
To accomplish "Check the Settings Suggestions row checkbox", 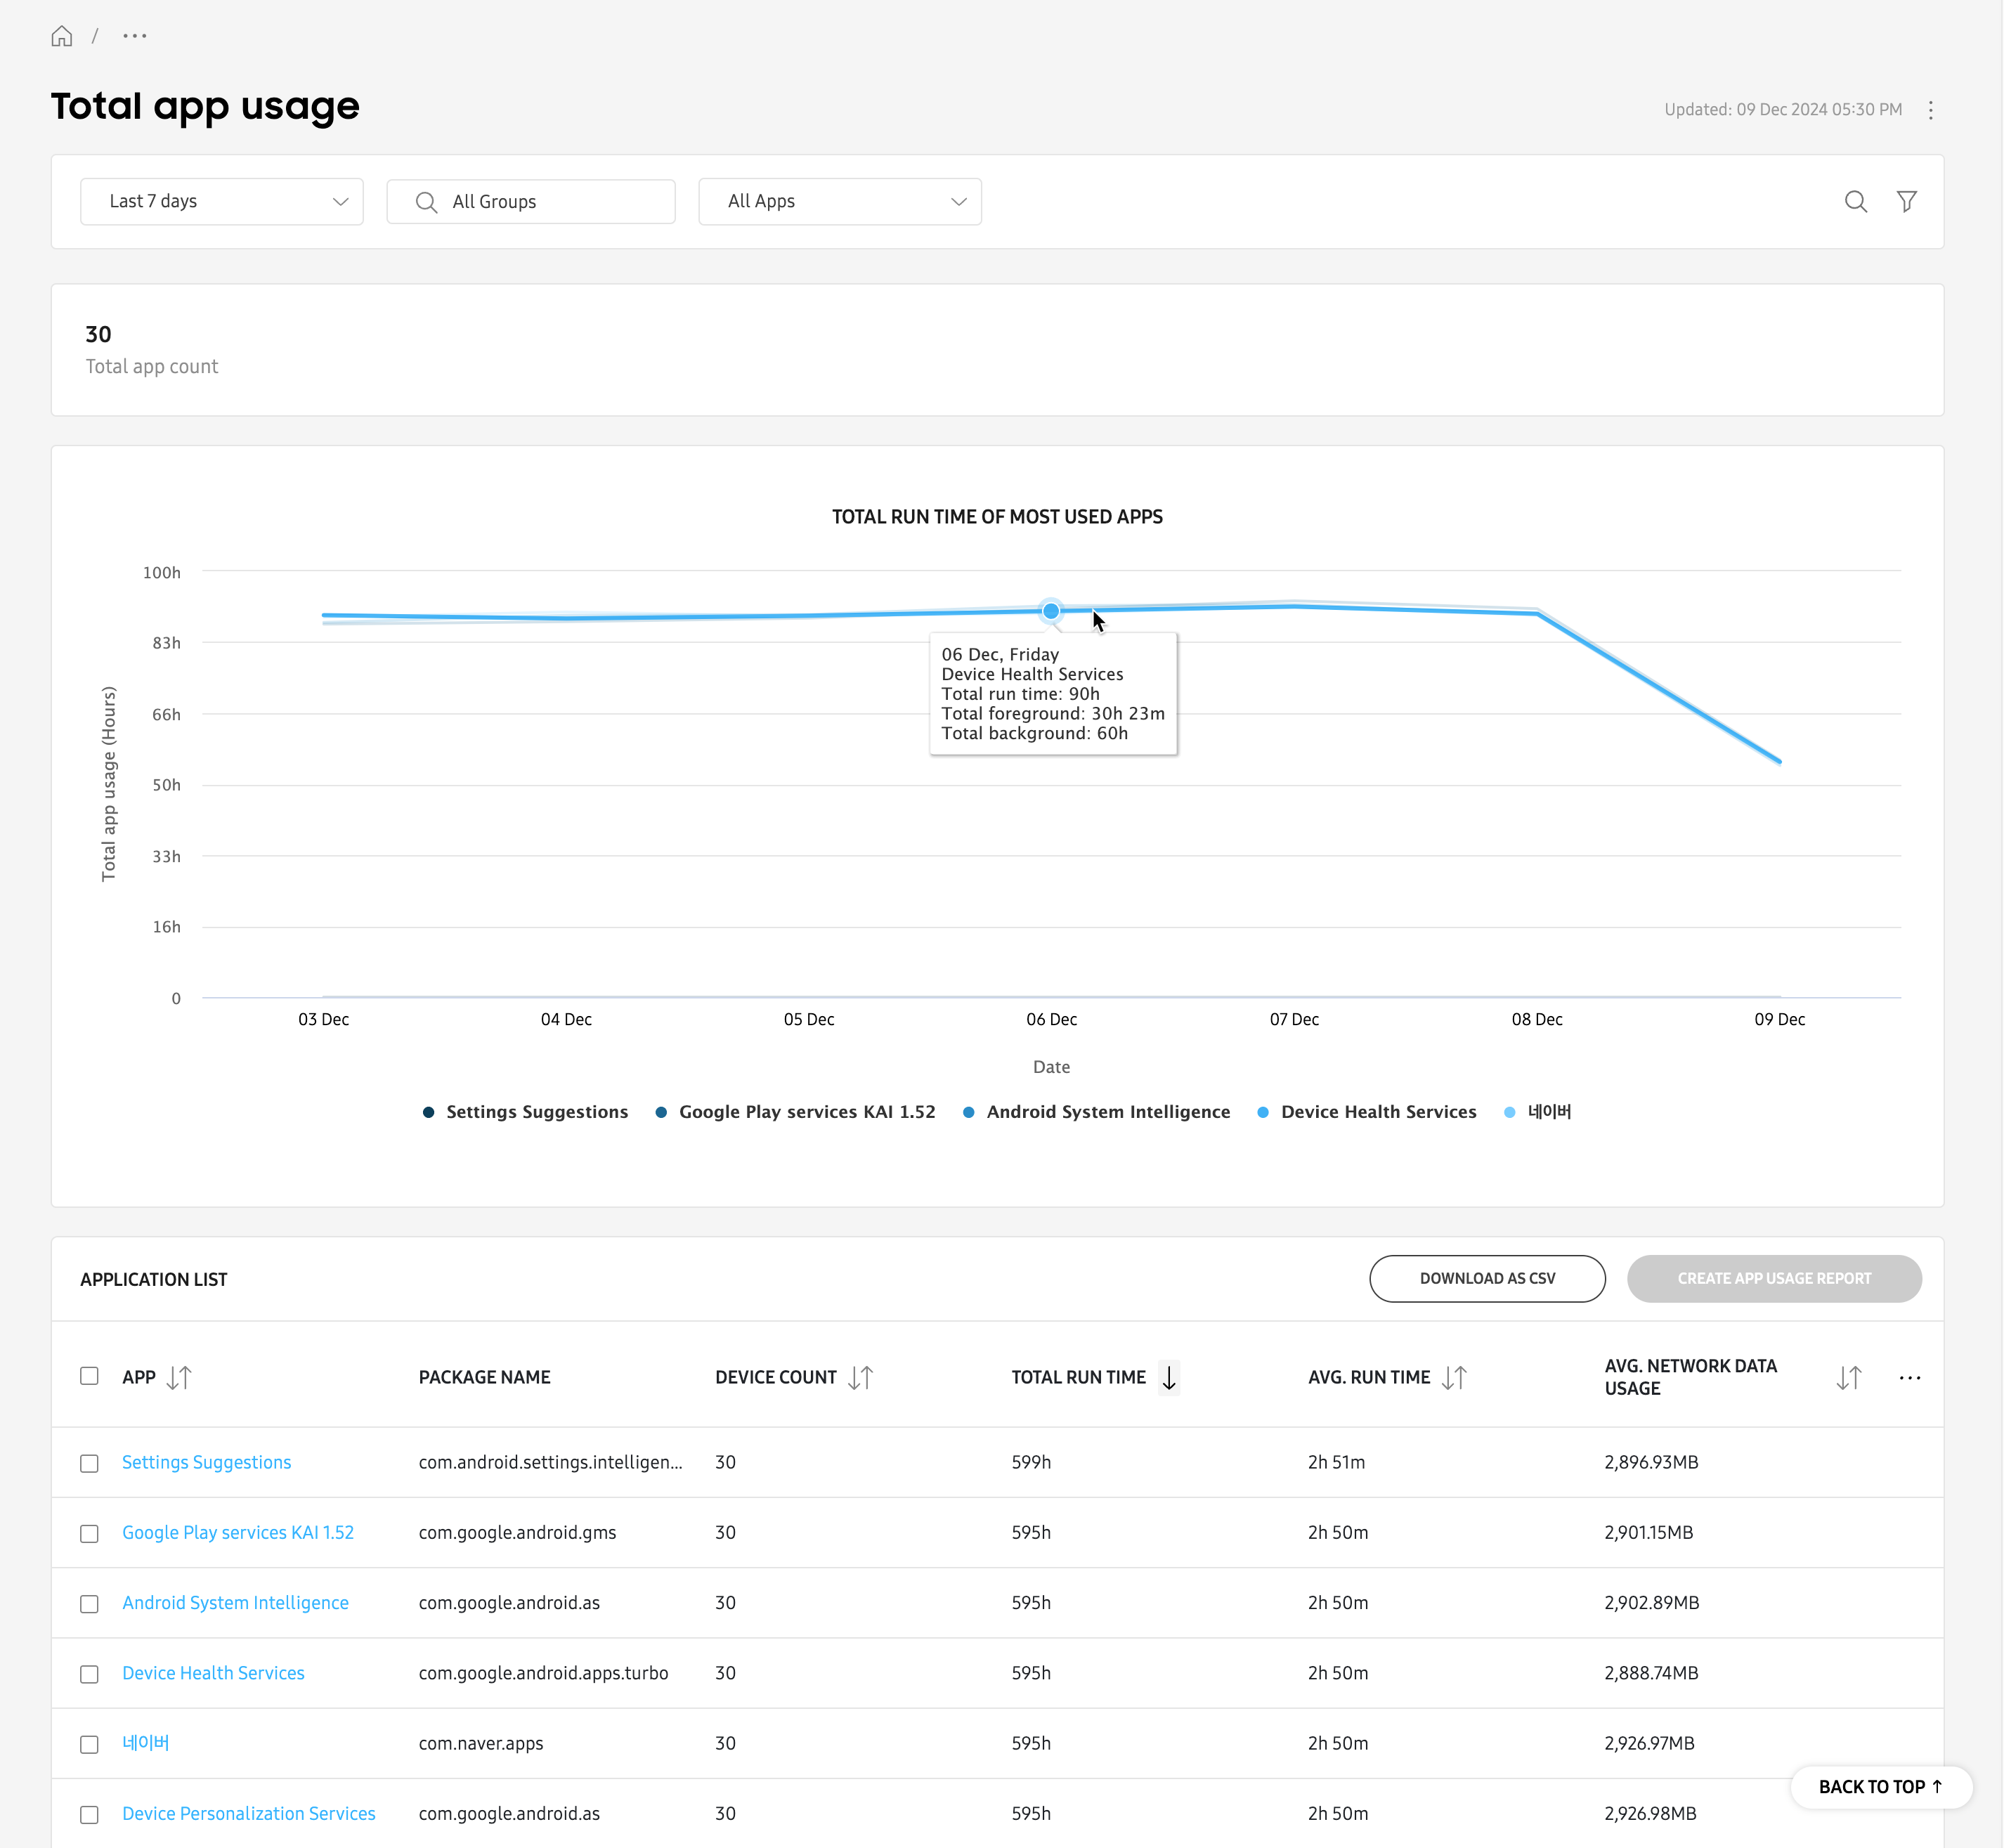I will pos(89,1462).
